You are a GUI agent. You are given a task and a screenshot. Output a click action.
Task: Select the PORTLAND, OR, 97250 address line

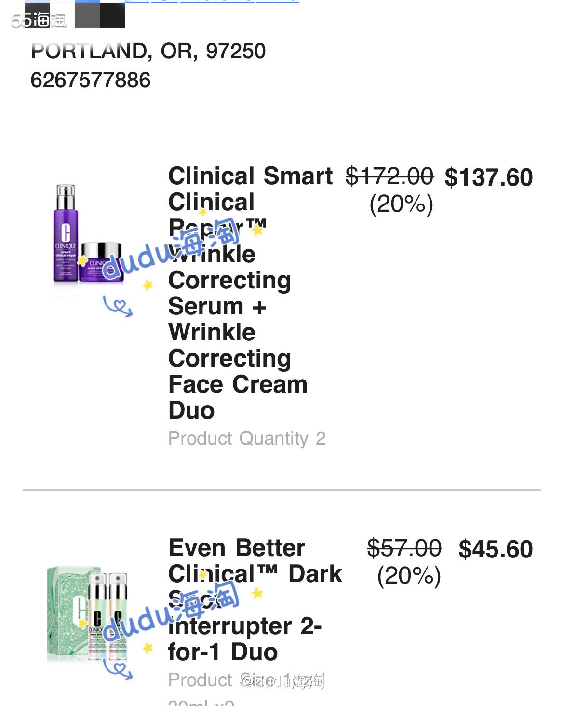pos(148,51)
